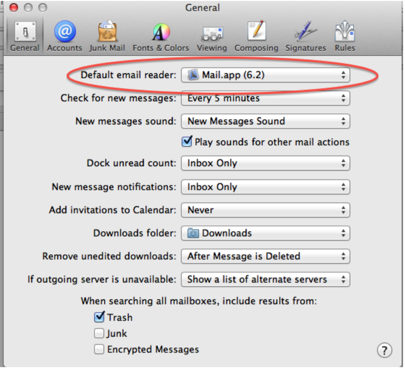Open the General preferences pane
Screen dimensions: 405x369
pos(25,36)
